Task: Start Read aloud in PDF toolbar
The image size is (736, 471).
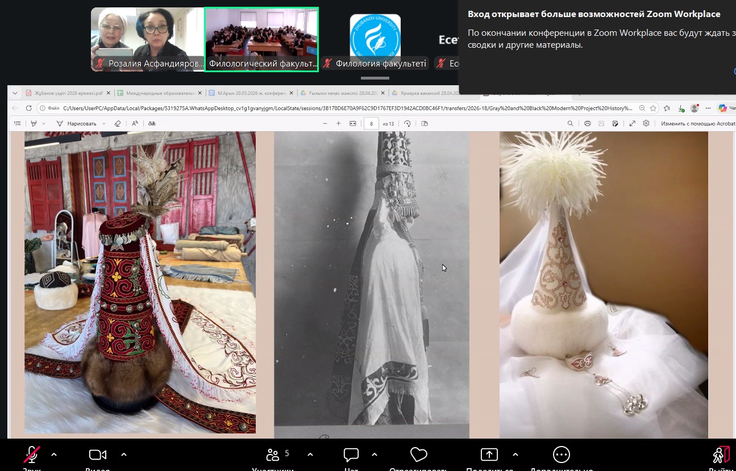Action: (135, 123)
